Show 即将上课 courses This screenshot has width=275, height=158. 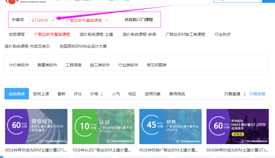41,94
